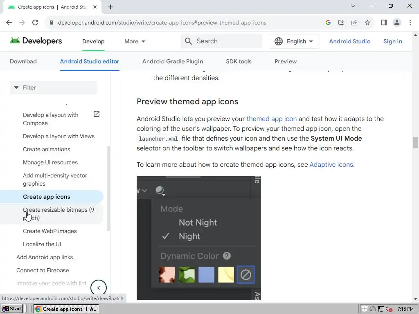
Task: Click the security shield tray icon
Action: pyautogui.click(x=364, y=309)
